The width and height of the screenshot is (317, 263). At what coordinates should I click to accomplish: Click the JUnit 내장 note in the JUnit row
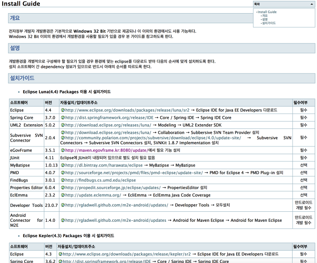coord(108,158)
